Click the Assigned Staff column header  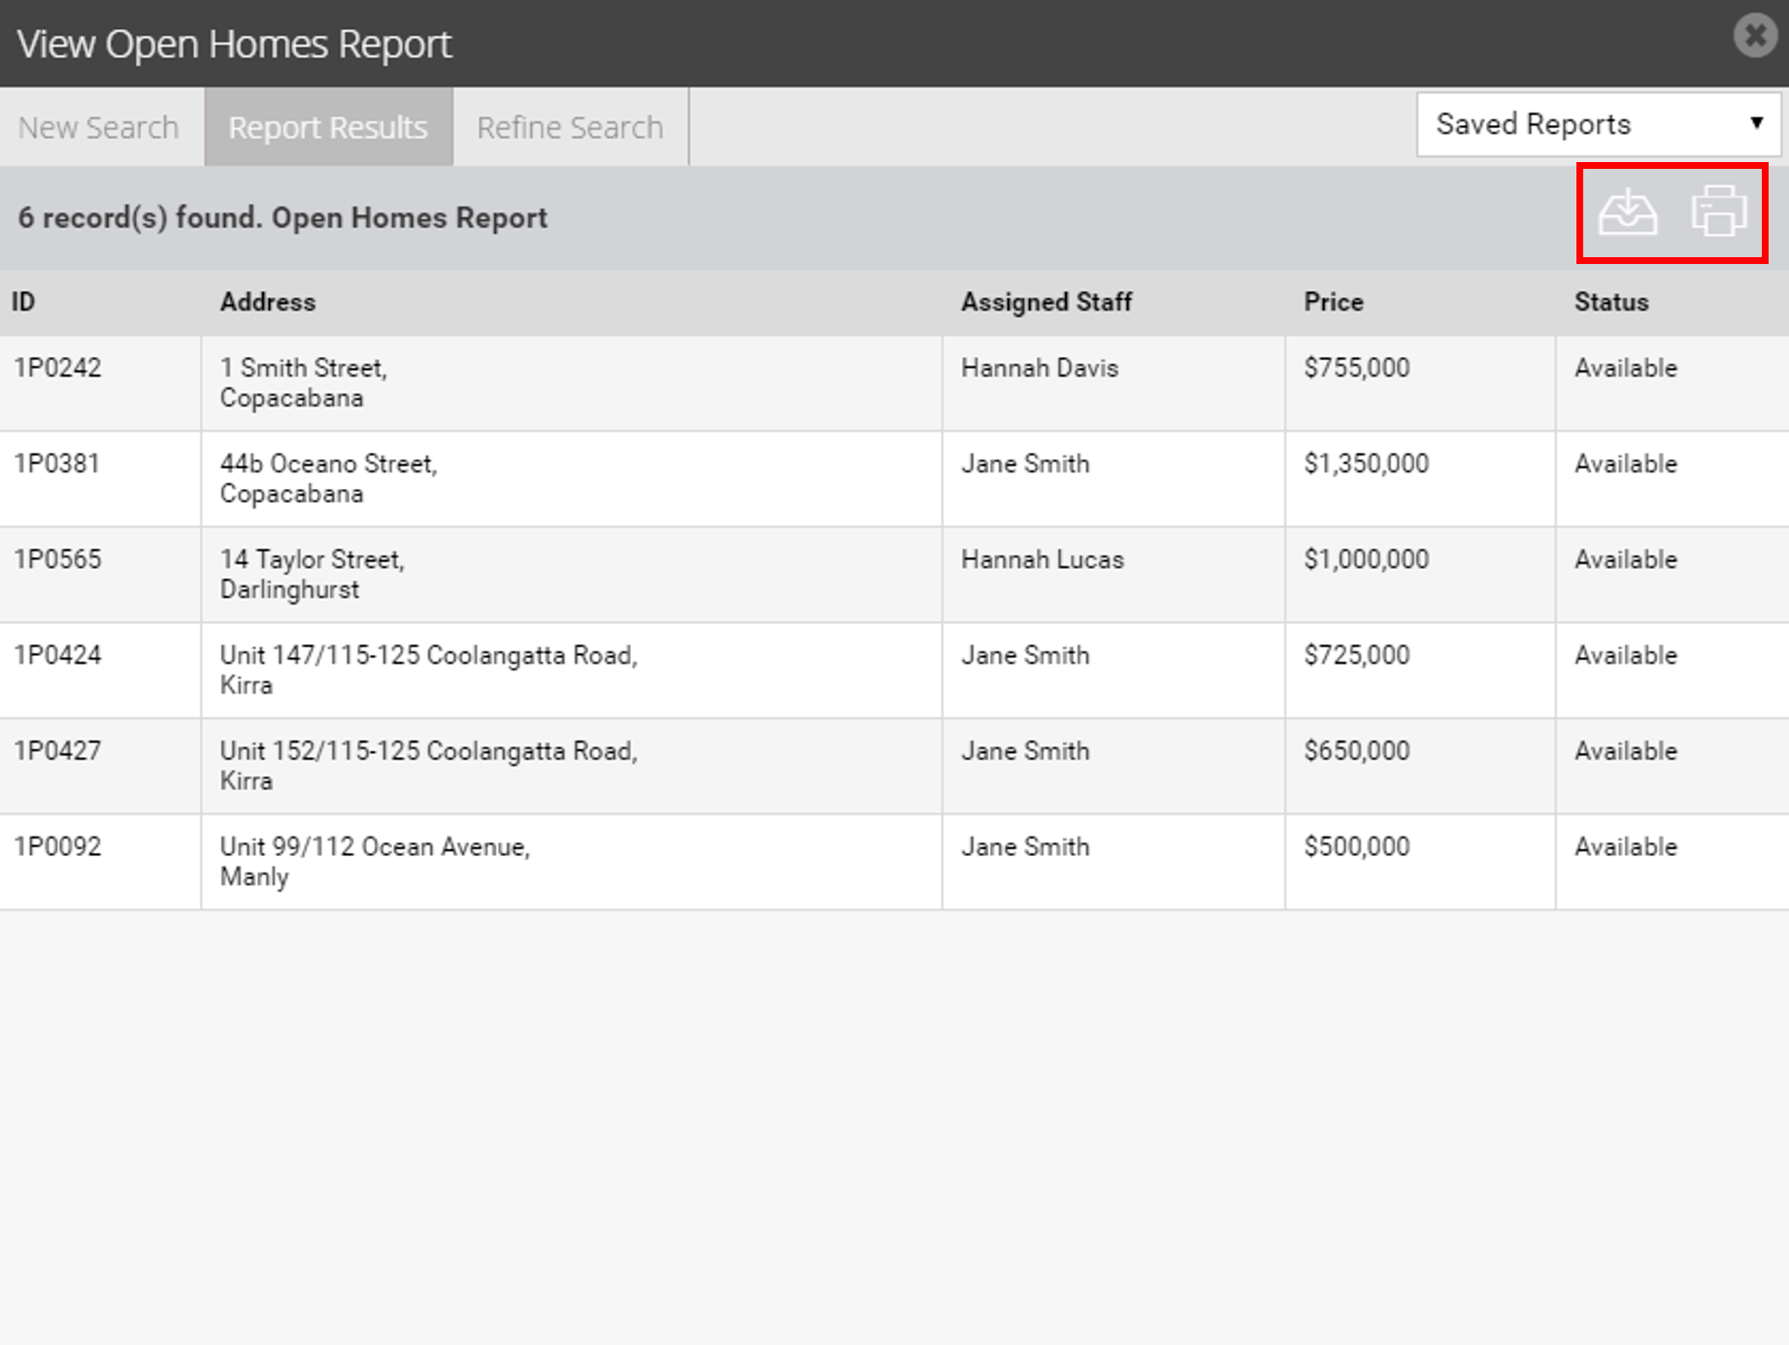coord(1046,302)
